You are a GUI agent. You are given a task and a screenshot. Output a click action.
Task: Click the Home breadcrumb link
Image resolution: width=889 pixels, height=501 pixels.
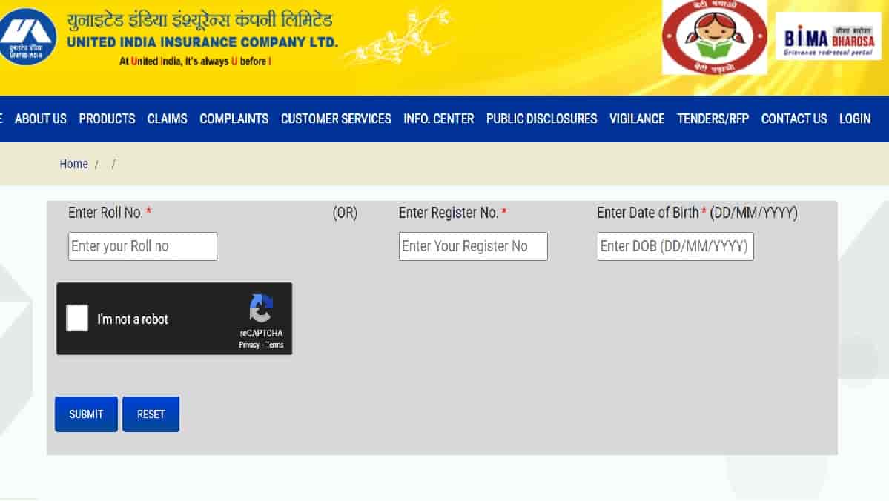tap(73, 164)
